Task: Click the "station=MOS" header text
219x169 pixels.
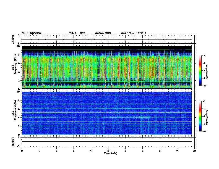Action: (x=103, y=33)
